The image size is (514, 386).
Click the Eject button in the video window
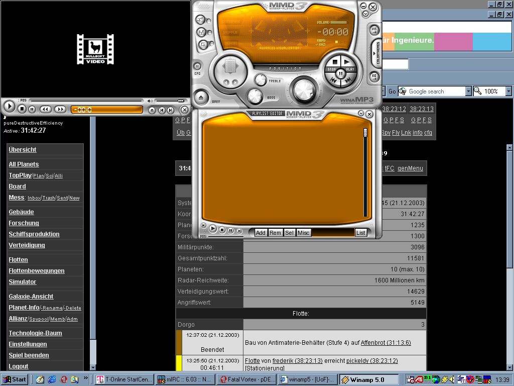point(152,110)
